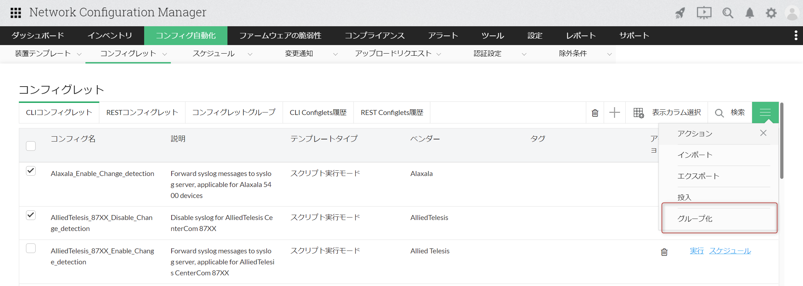Add a new configlet with plus icon
Screen dimensions: 803x286
[614, 113]
